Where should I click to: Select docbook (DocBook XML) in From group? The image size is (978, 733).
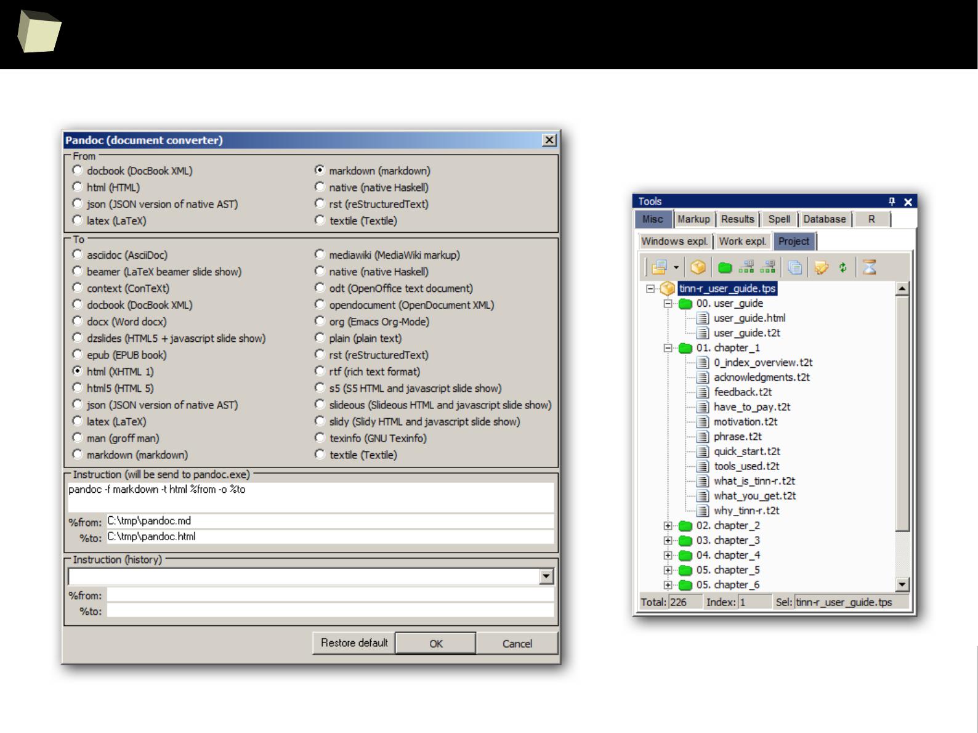132,171
